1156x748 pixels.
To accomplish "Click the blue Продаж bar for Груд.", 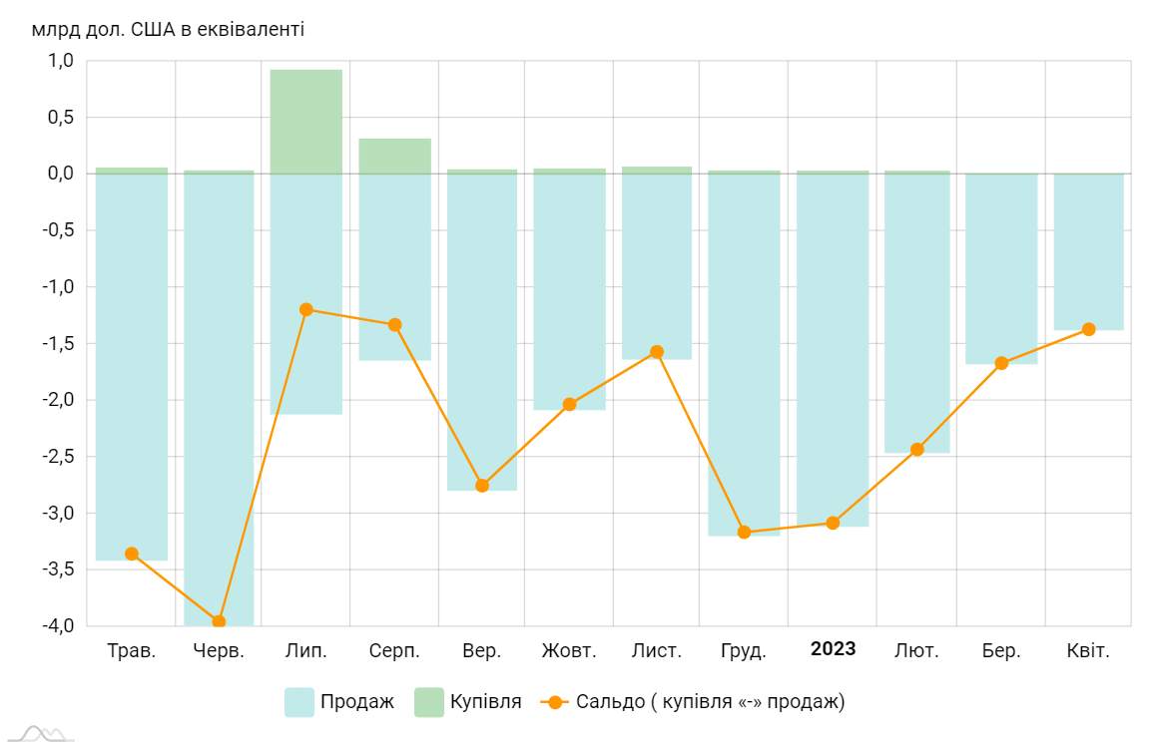I will (x=744, y=355).
